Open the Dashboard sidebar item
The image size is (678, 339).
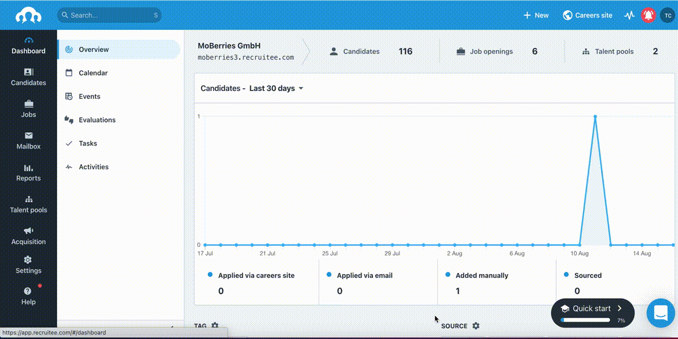pyautogui.click(x=28, y=46)
